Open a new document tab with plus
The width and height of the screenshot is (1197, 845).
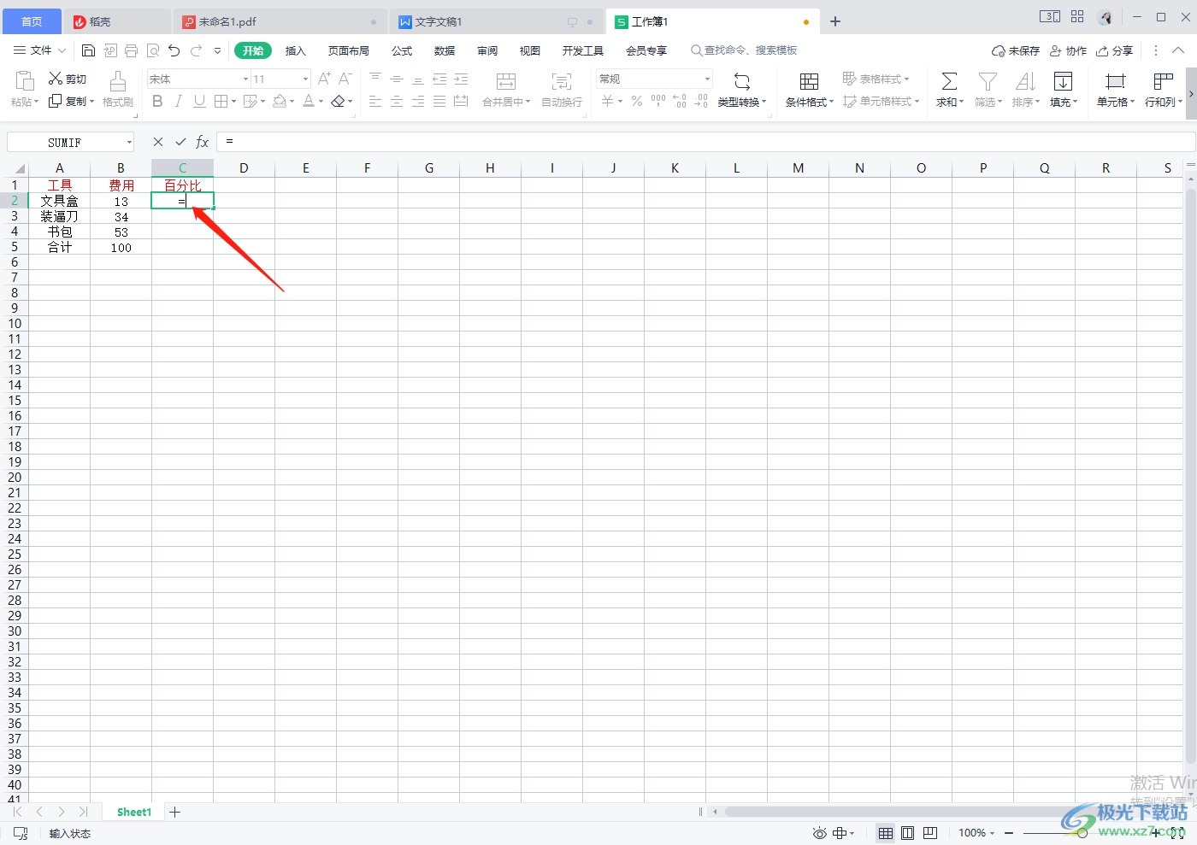835,21
